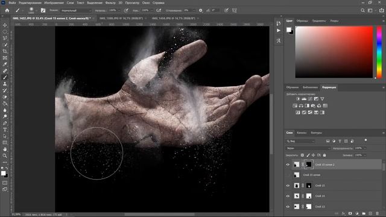Add a Photo Filter adjustment
The image size is (386, 217).
313,106
